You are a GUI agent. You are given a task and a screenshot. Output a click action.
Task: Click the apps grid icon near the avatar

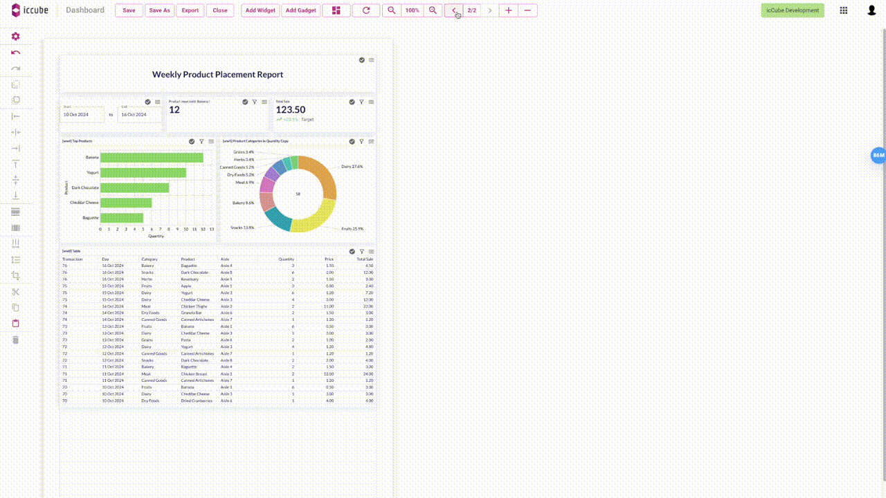tap(844, 10)
